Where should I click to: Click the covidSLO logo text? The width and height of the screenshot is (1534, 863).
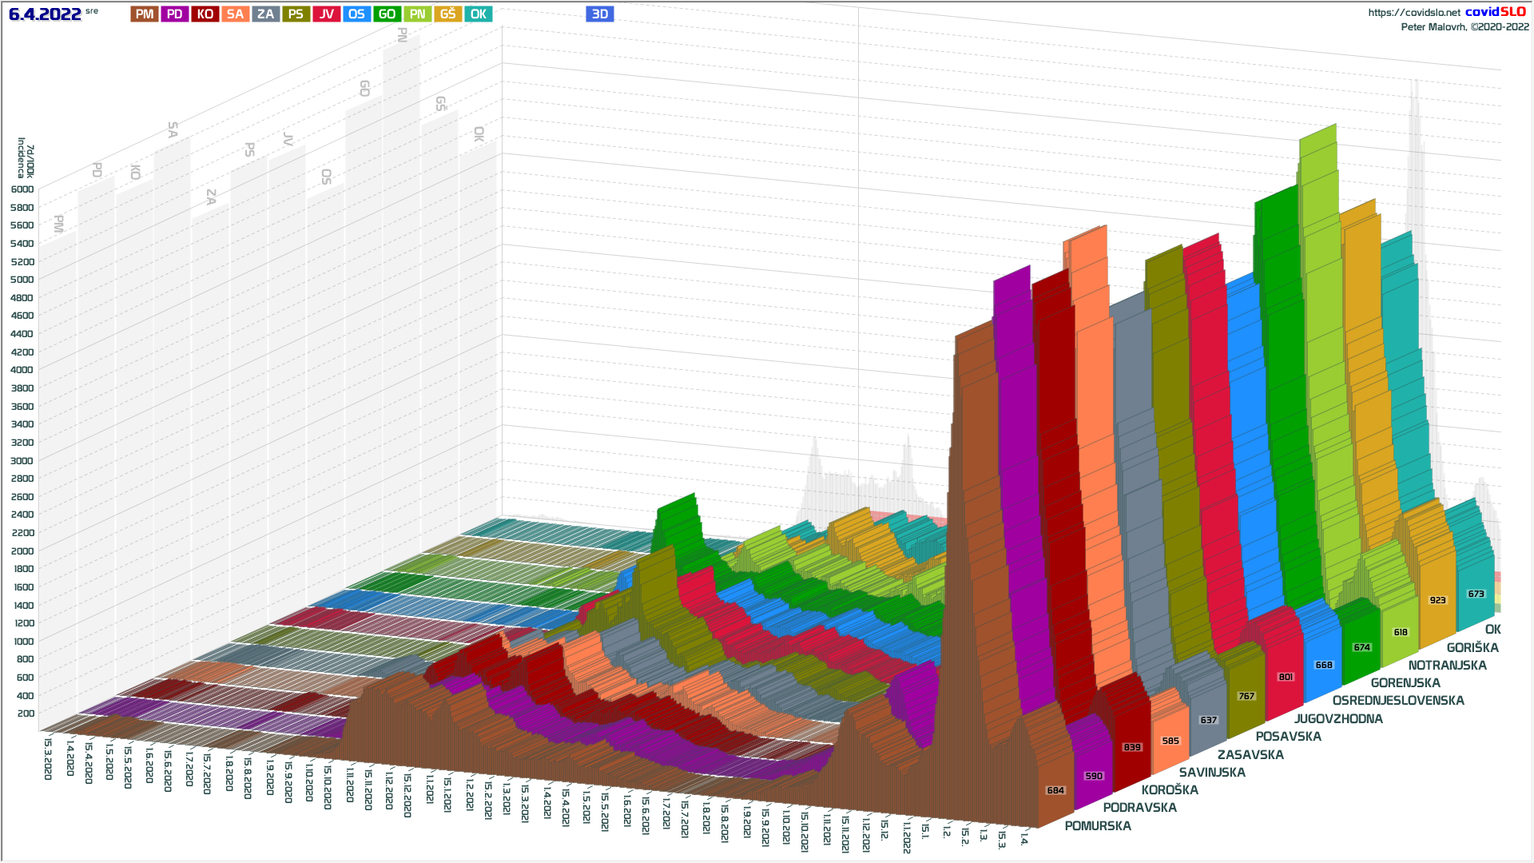1495,12
